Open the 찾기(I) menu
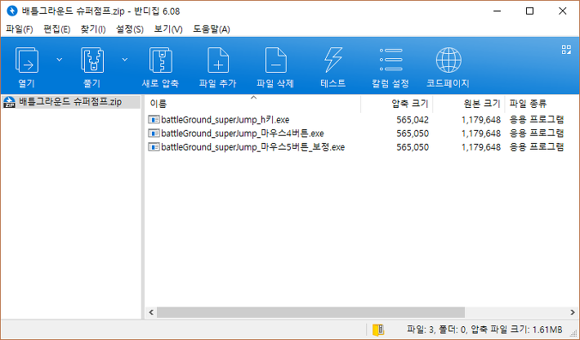580x340 pixels. (93, 29)
